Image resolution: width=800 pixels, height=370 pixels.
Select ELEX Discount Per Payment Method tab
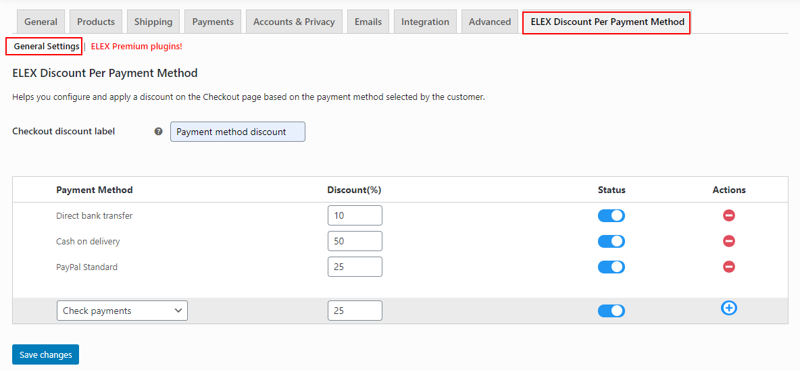[607, 22]
